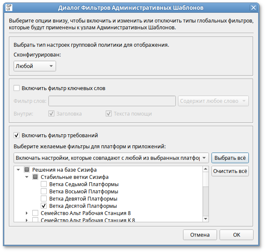Open the platform match mode dropdown
Image resolution: width=265 pixels, height=252 pixels.
[x=111, y=158]
